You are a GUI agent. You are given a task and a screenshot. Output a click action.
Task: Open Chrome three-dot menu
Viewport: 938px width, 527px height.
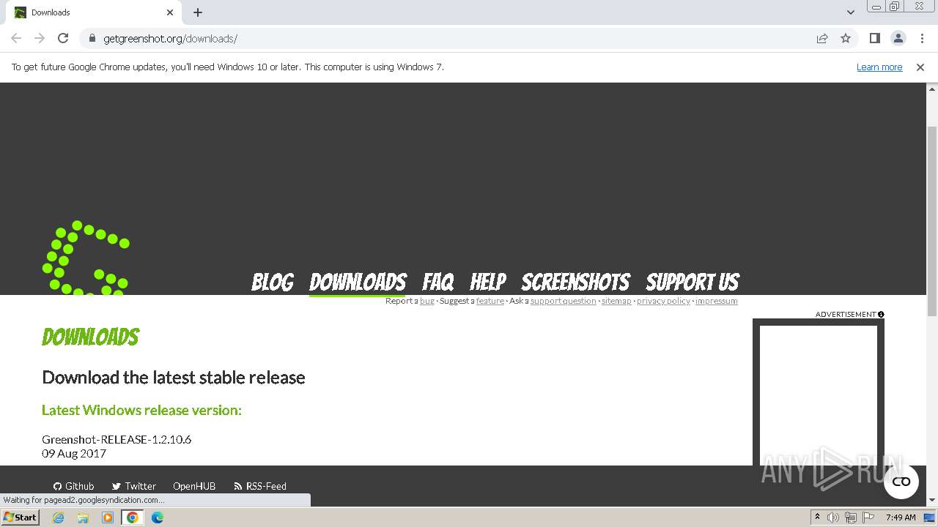click(922, 38)
